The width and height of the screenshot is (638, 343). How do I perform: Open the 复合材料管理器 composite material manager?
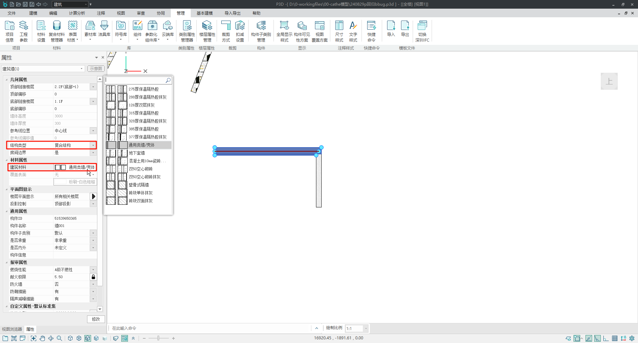click(x=56, y=31)
